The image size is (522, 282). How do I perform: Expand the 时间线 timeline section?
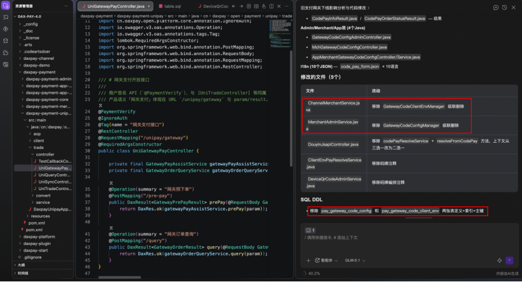[x=22, y=273]
